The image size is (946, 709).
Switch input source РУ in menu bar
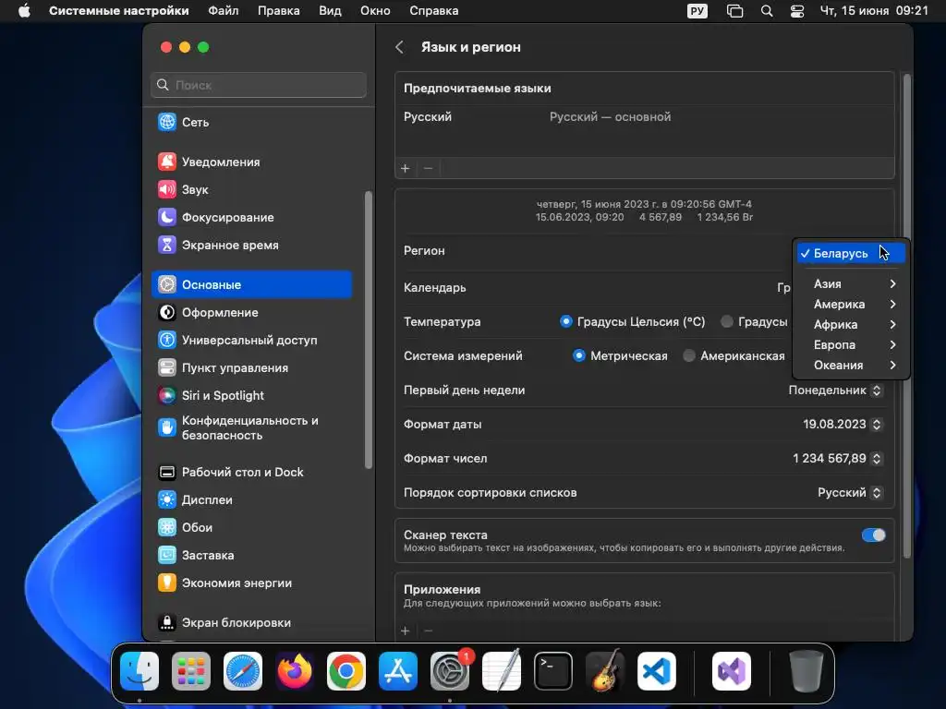pyautogui.click(x=697, y=11)
